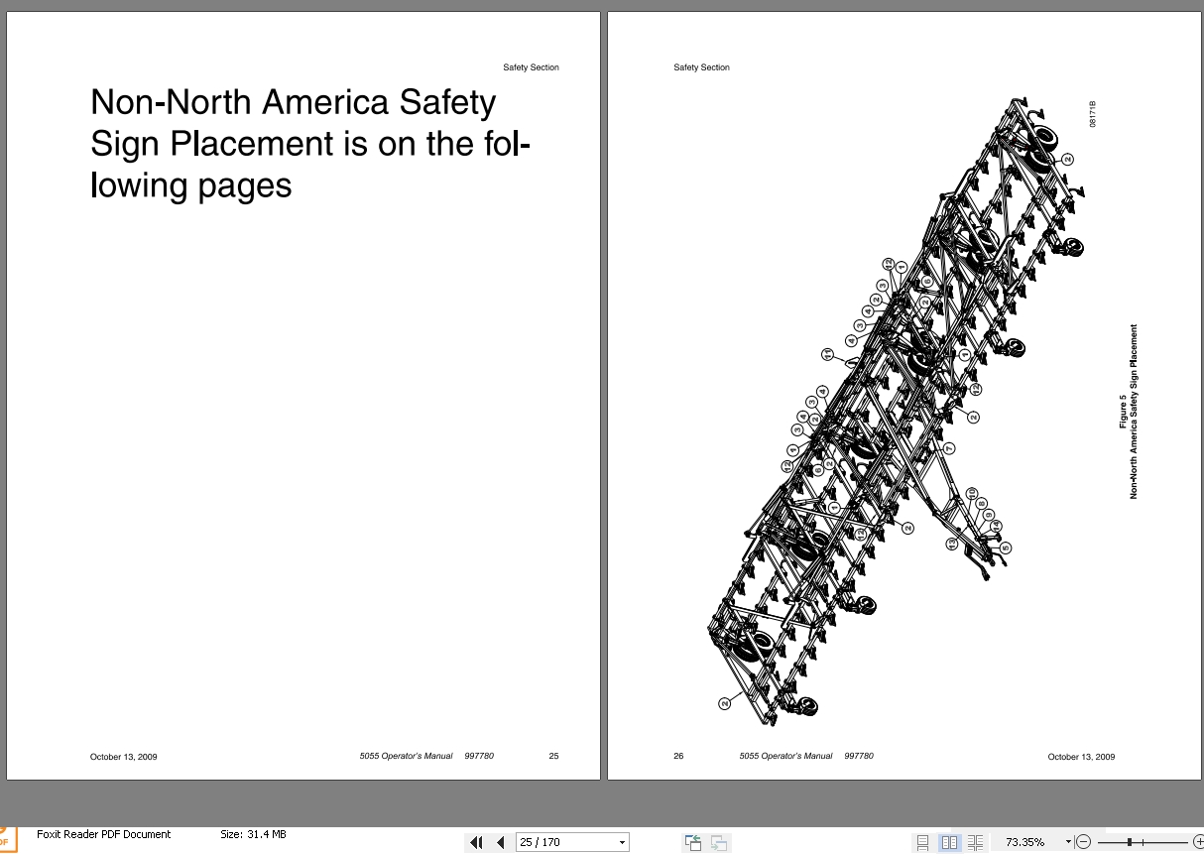
Task: Click page number 25 in footer
Action: [553, 756]
